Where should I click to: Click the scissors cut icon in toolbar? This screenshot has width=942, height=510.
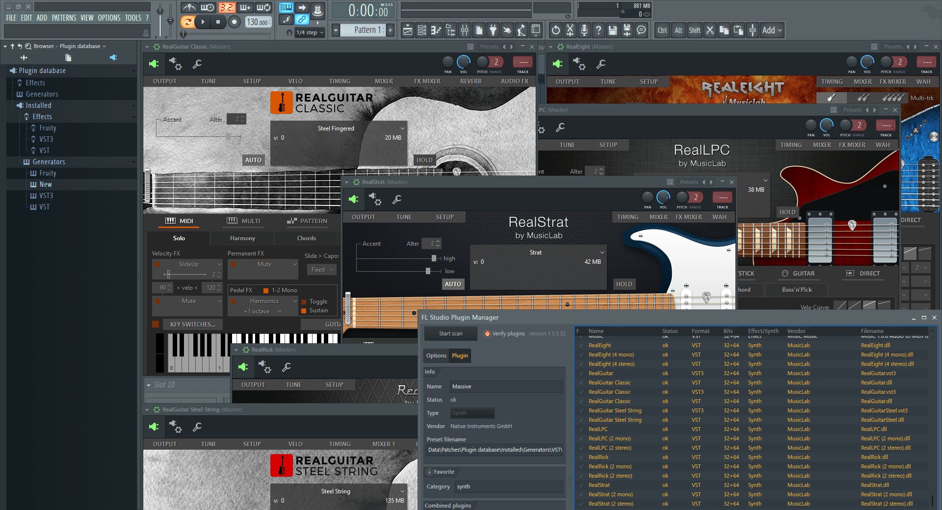click(x=710, y=30)
